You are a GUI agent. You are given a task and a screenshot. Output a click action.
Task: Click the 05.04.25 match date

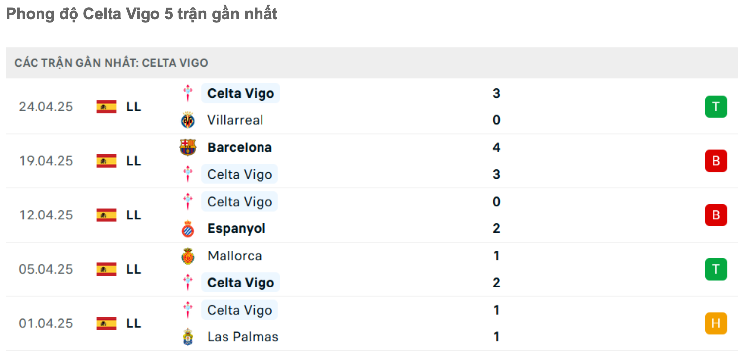(46, 269)
